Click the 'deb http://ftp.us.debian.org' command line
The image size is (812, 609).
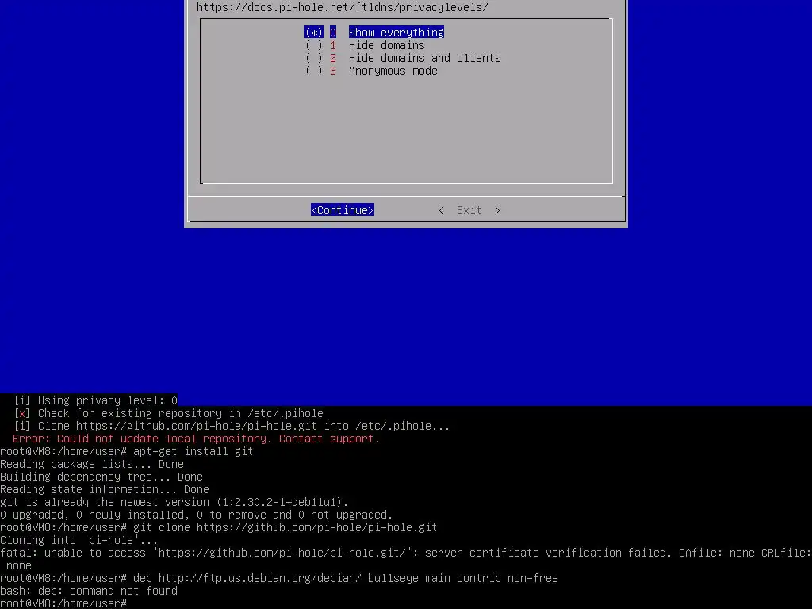(x=279, y=578)
